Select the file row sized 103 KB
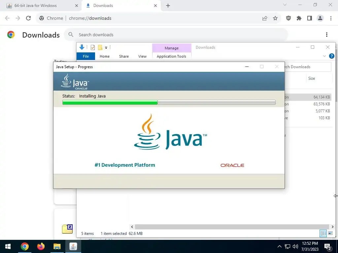 click(308, 118)
